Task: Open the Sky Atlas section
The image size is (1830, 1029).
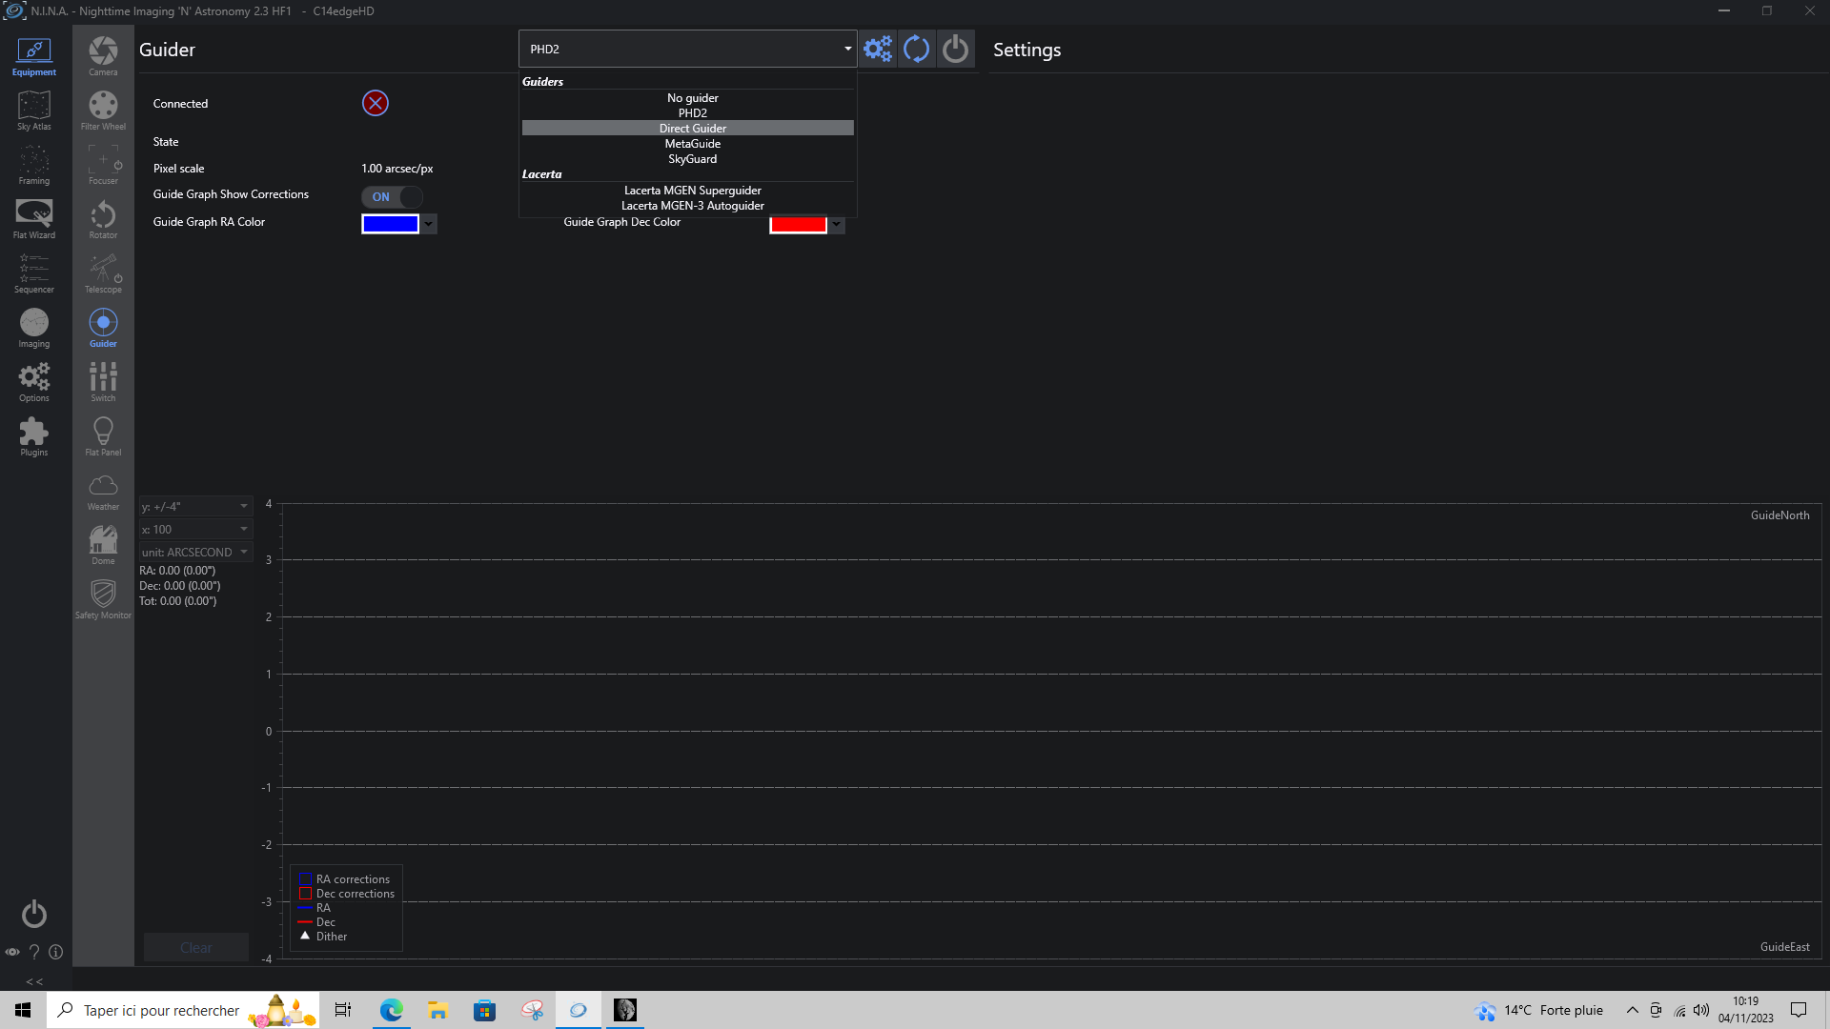Action: (x=33, y=111)
